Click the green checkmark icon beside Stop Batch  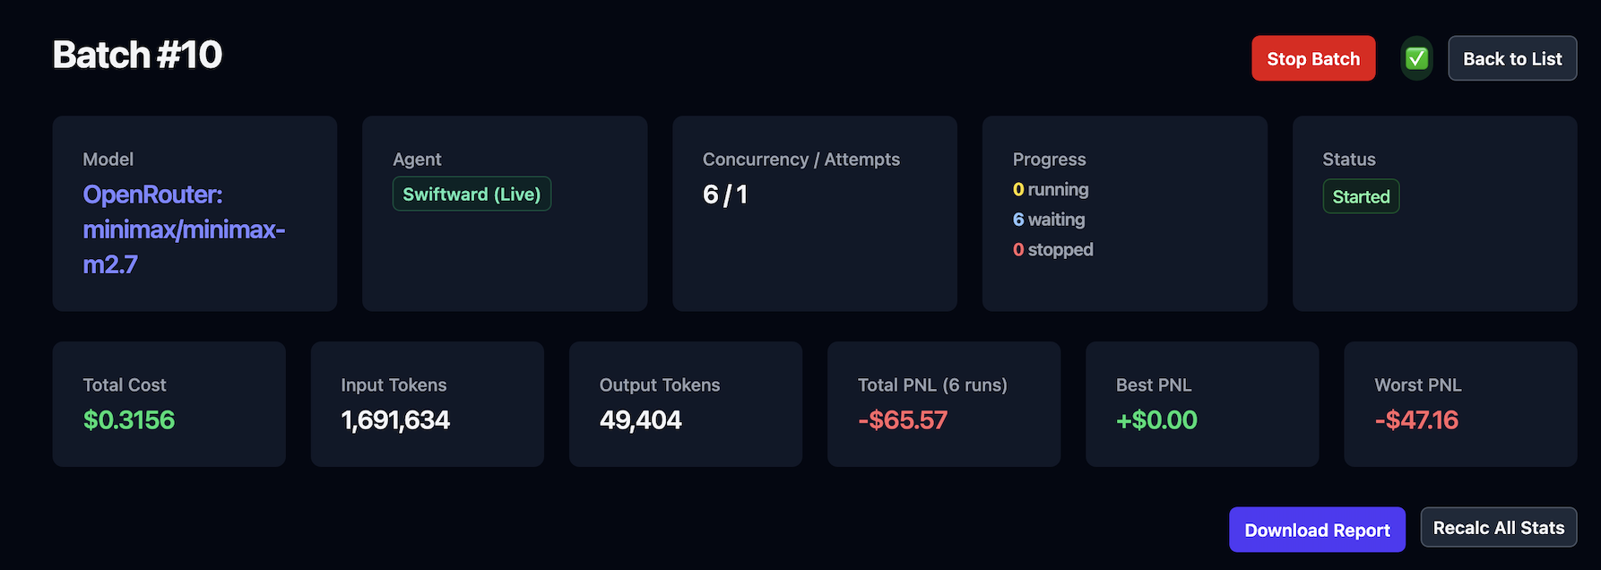tap(1416, 58)
